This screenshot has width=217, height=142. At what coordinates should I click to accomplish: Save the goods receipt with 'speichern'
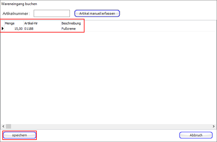click(20, 135)
